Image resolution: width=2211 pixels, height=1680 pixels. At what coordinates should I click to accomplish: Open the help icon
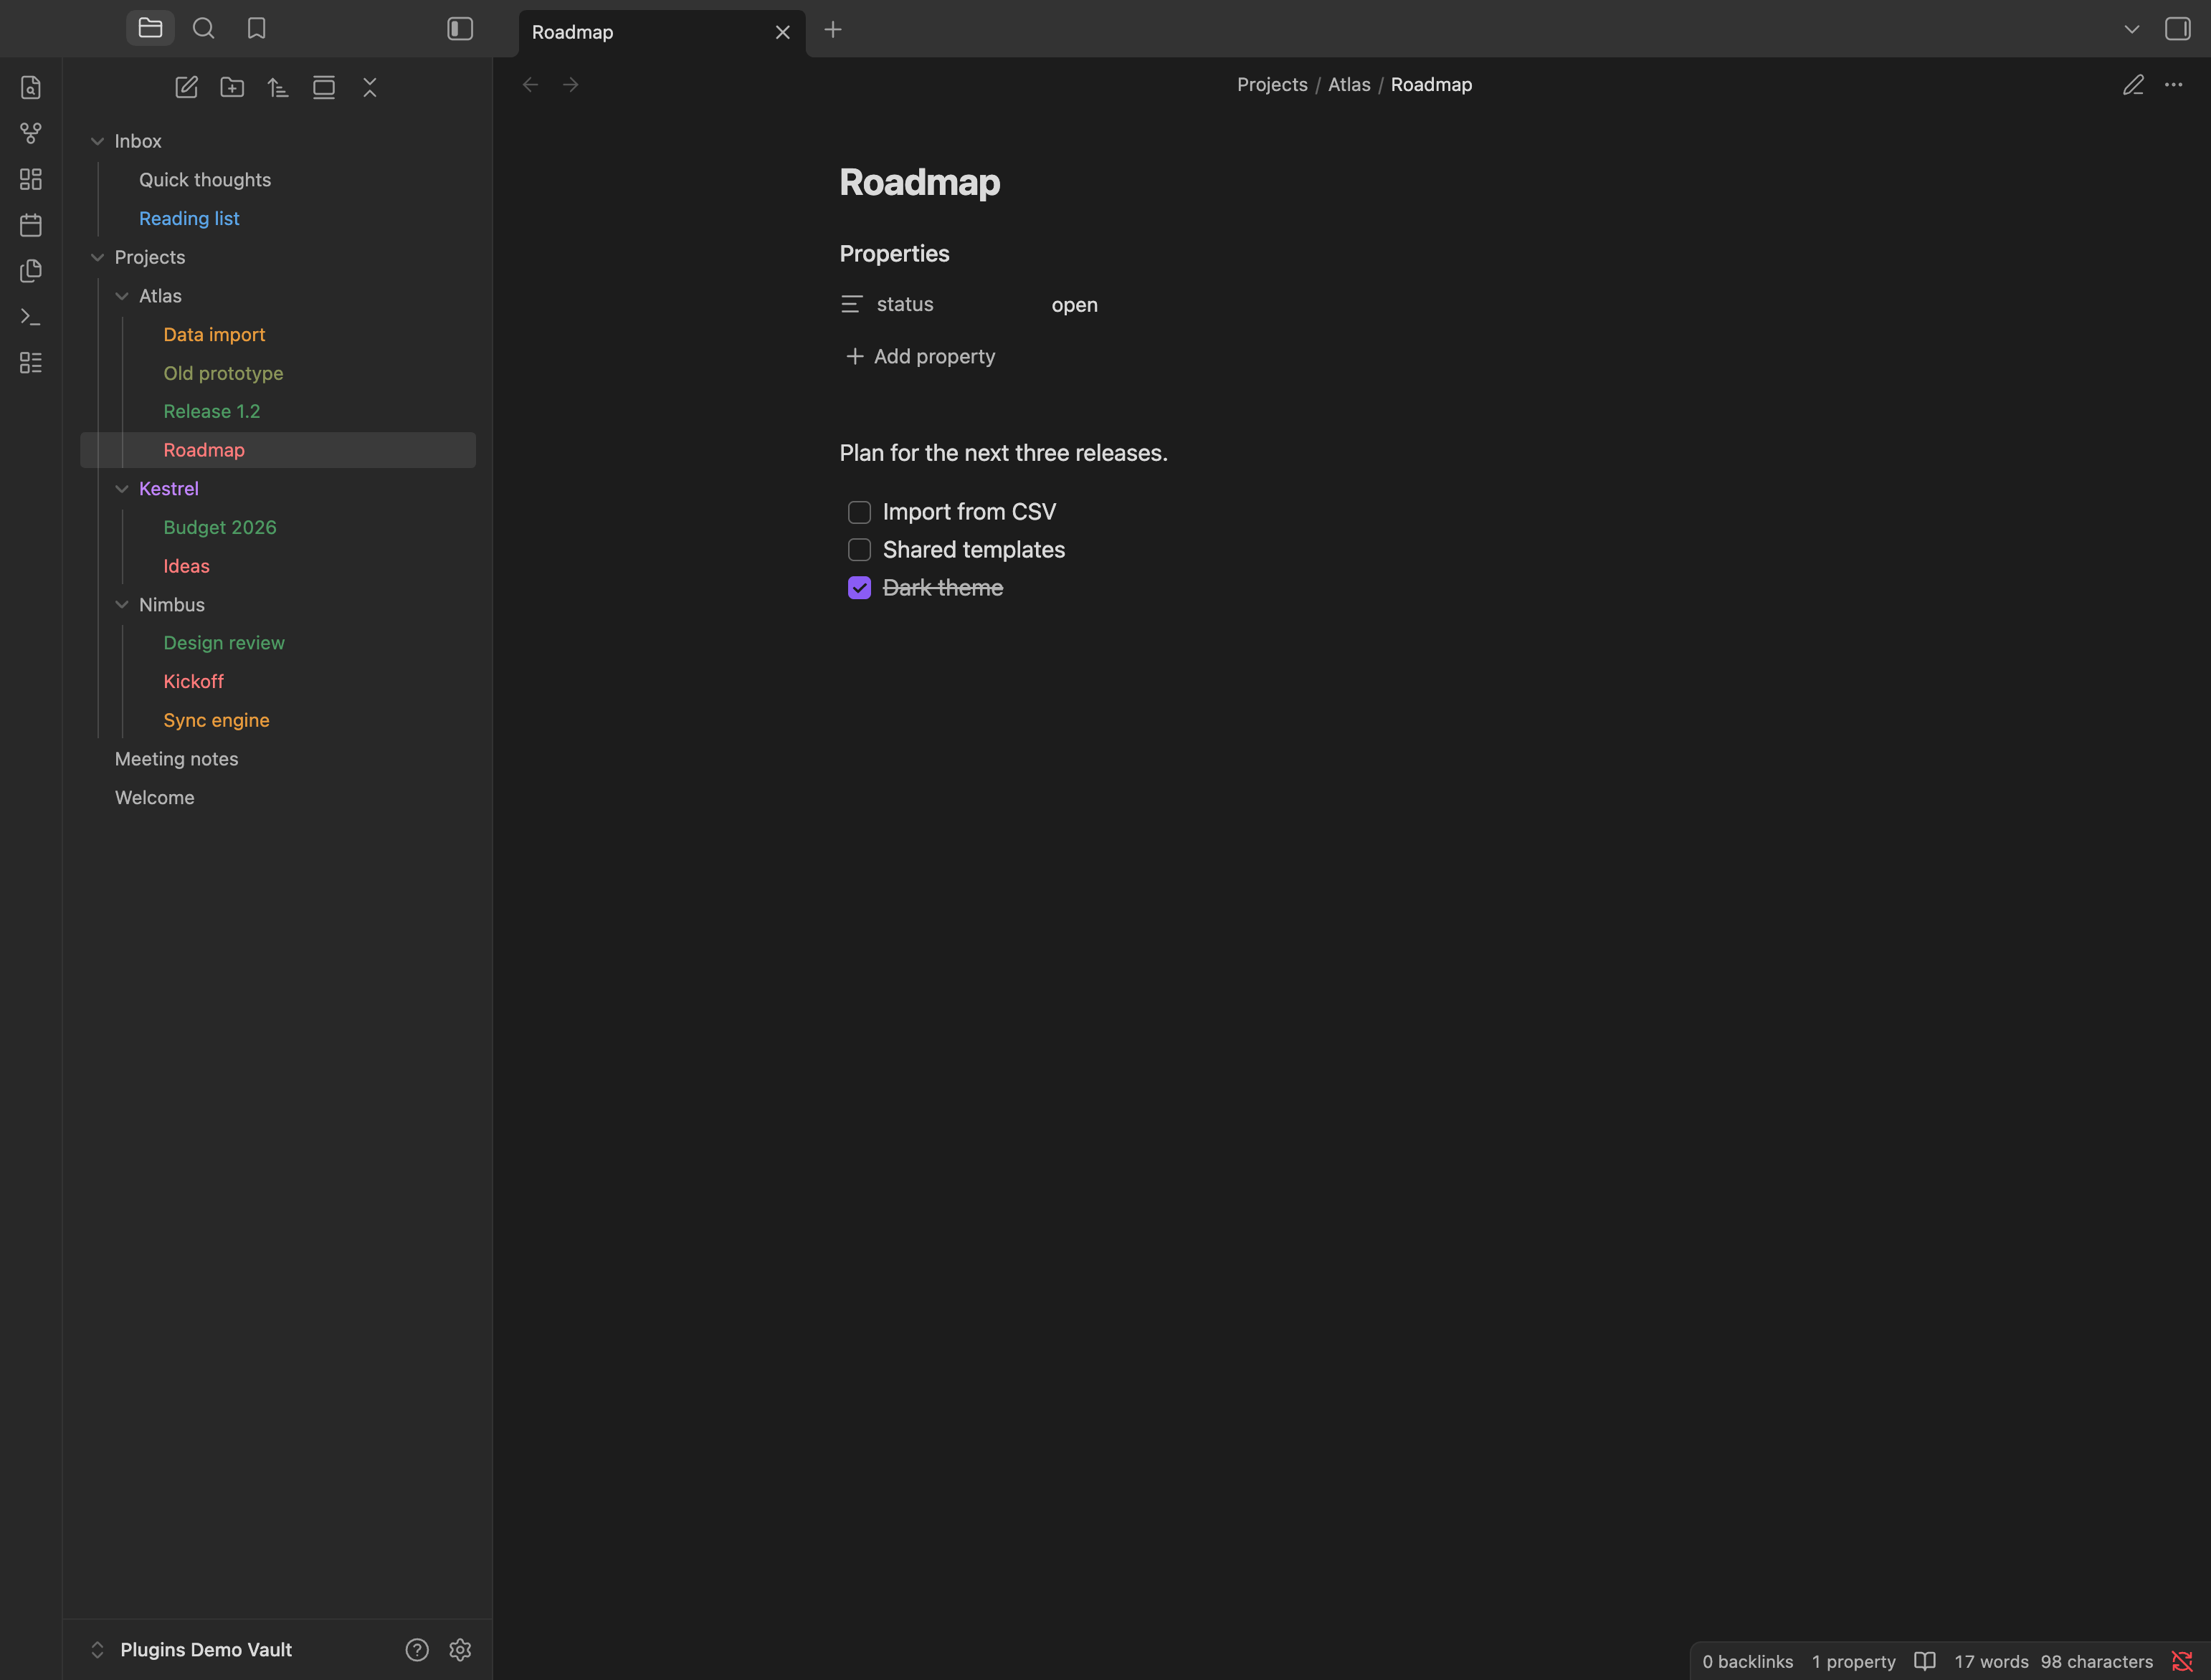tap(417, 1650)
